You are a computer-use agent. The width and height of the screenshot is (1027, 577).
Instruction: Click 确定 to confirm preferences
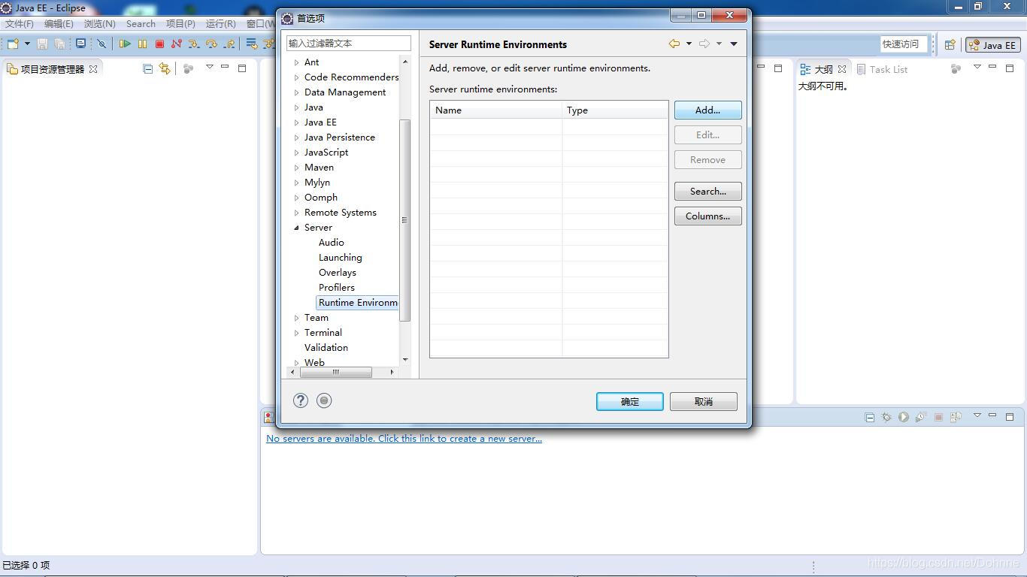click(x=629, y=401)
